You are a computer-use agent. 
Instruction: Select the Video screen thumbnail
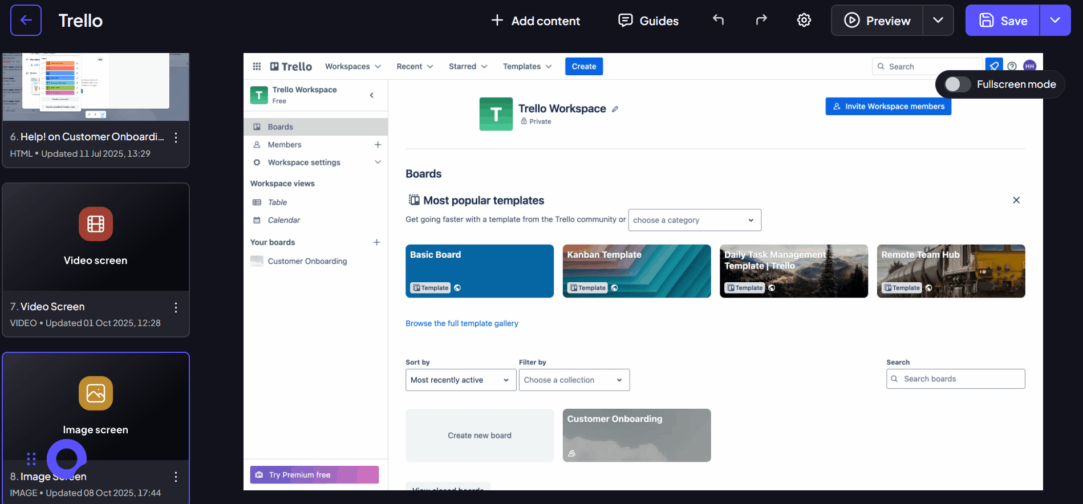[x=96, y=237]
